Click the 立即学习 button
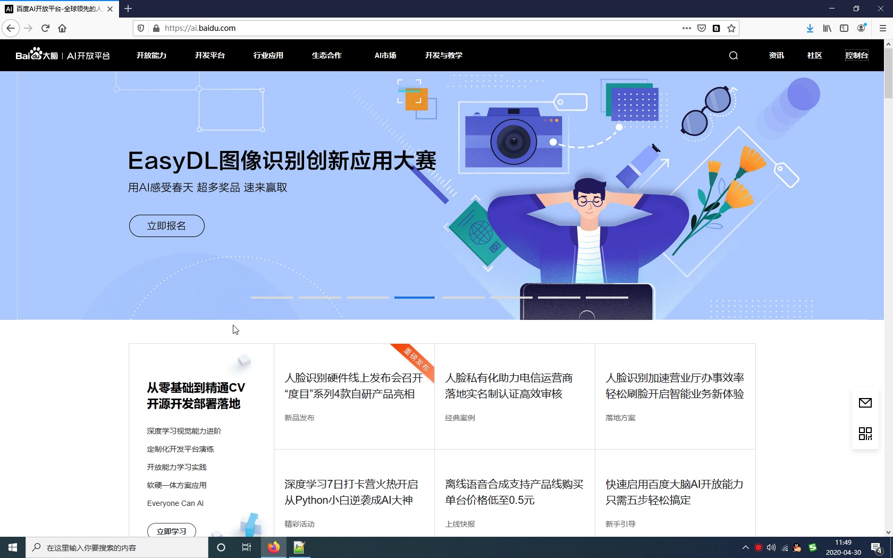 pos(171,531)
